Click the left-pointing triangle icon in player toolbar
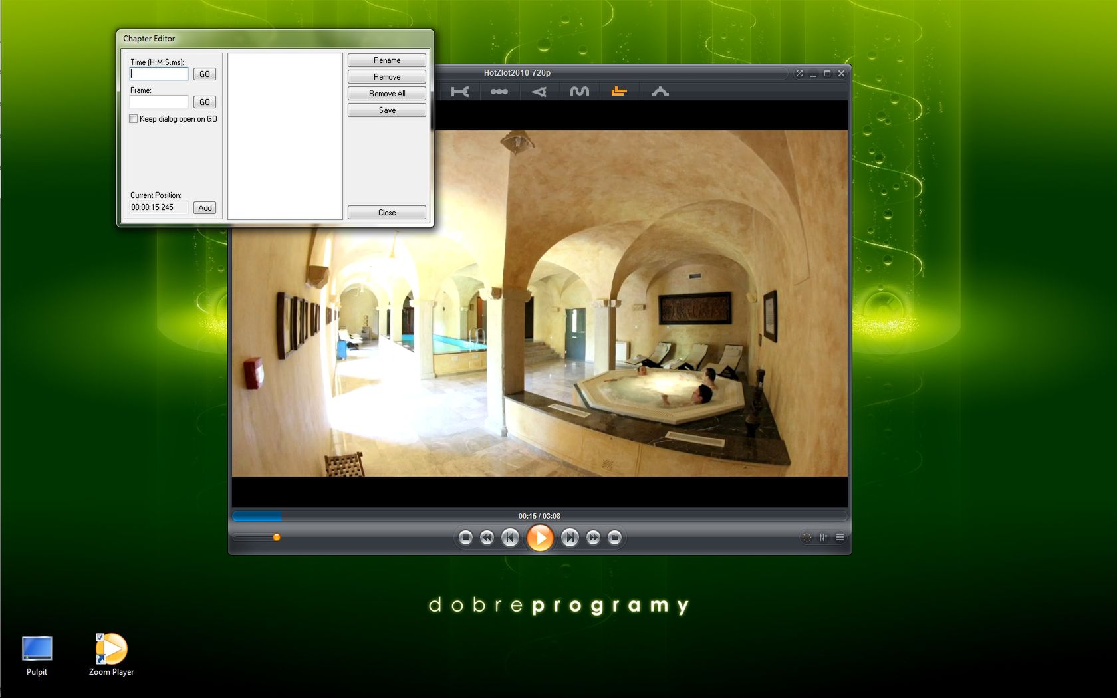The width and height of the screenshot is (1117, 698). point(539,92)
